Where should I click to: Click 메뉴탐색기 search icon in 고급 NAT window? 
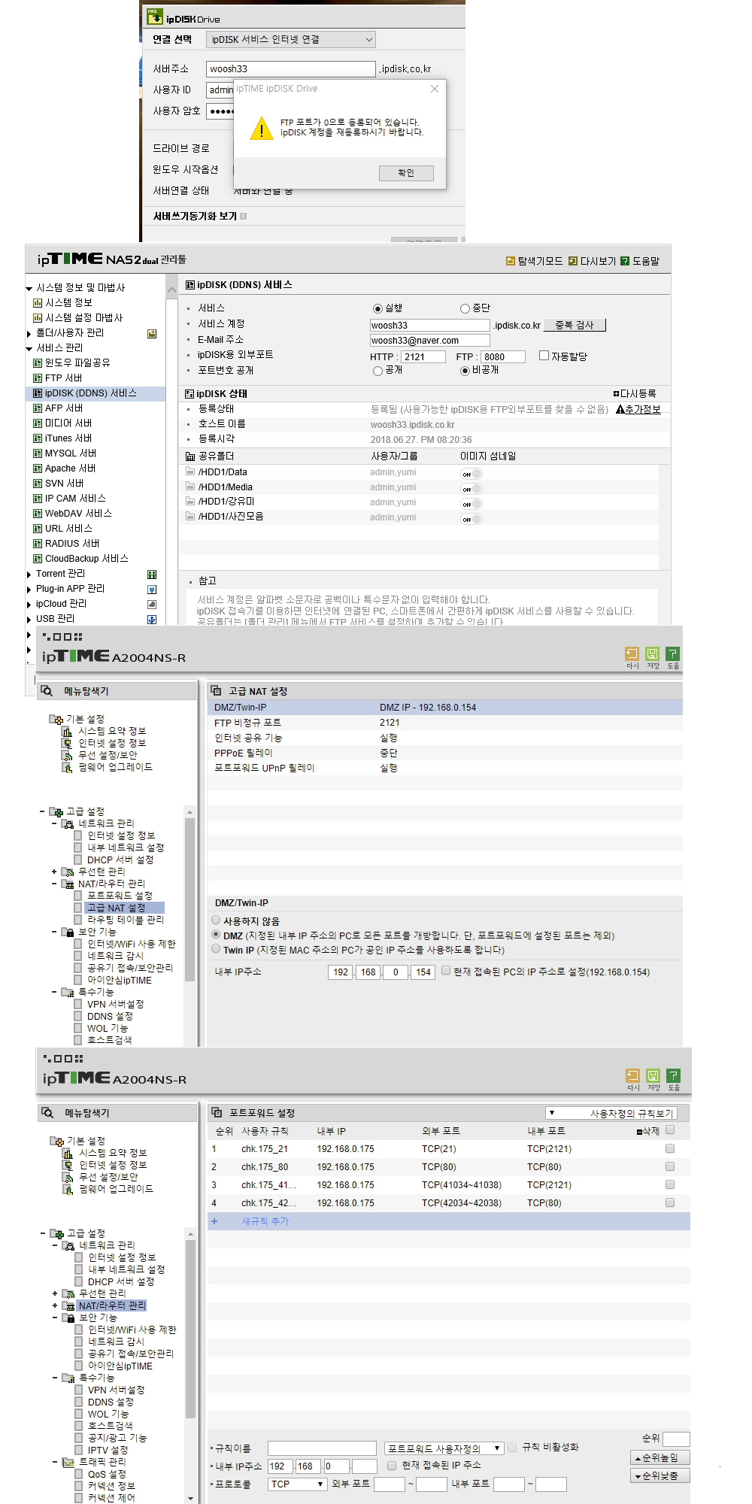pyautogui.click(x=47, y=690)
